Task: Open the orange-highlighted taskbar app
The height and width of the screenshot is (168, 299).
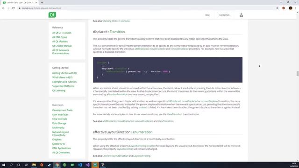Action: 95,165
